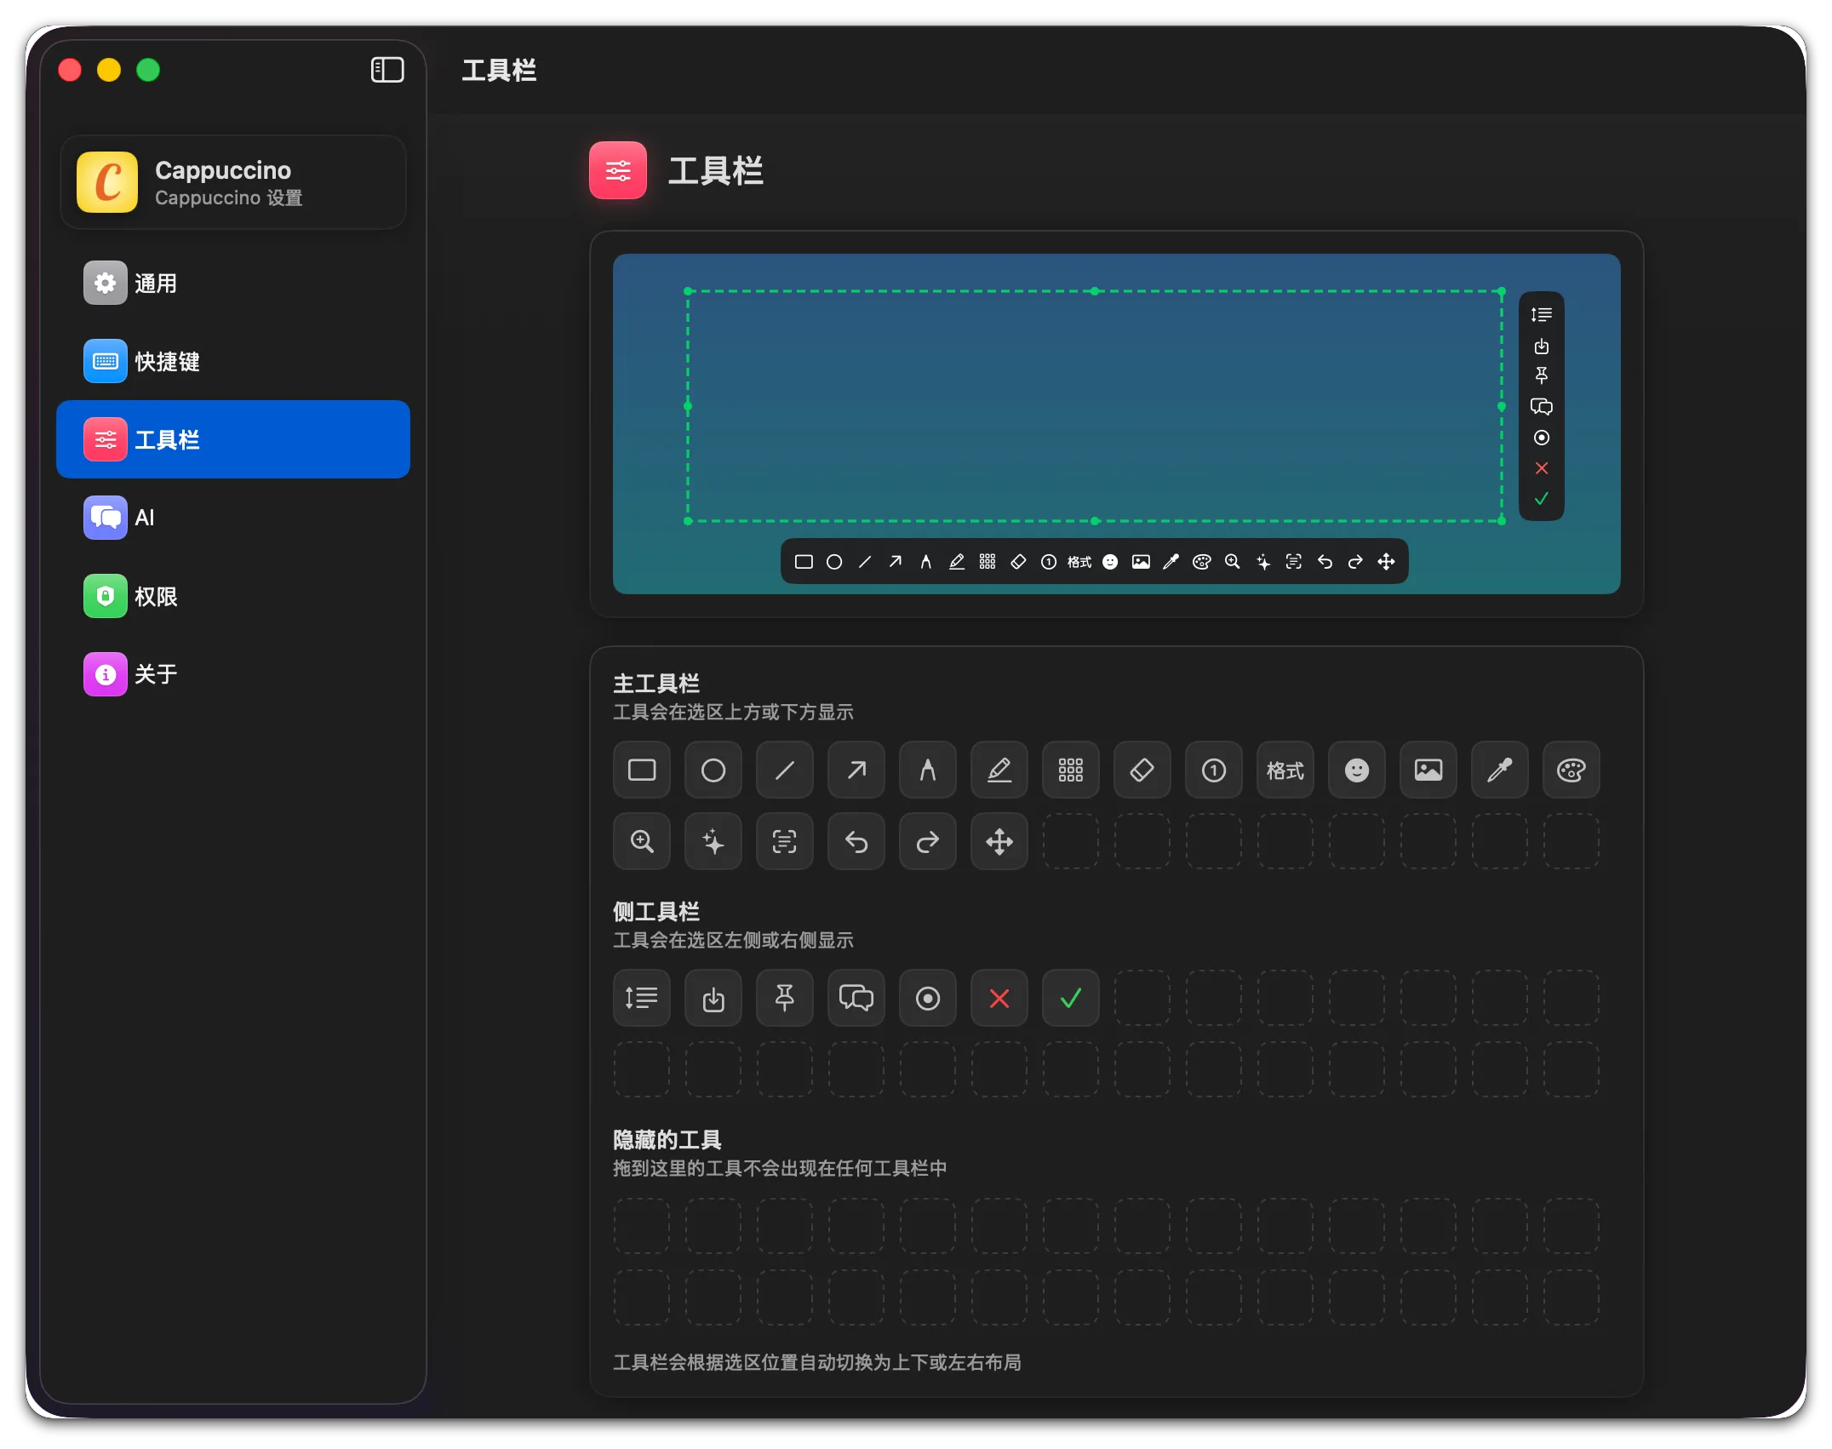This screenshot has height=1449, width=1832.
Task: Click the image insert tool tile
Action: [x=1428, y=770]
